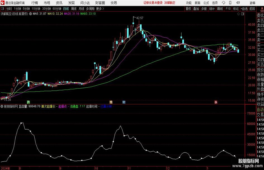Image resolution: width=264 pixels, height=170 pixels.
Task: Click MA20: 31.16 indicator value
Action: point(72,14)
